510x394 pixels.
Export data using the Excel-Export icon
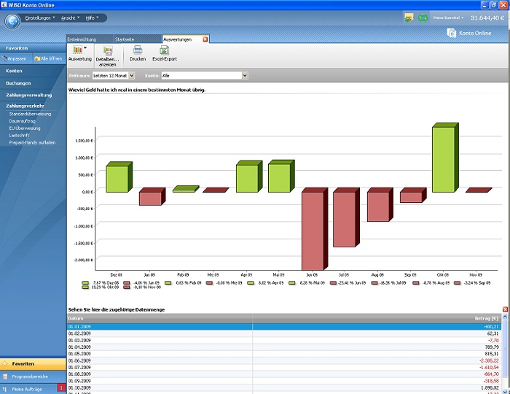pyautogui.click(x=164, y=53)
